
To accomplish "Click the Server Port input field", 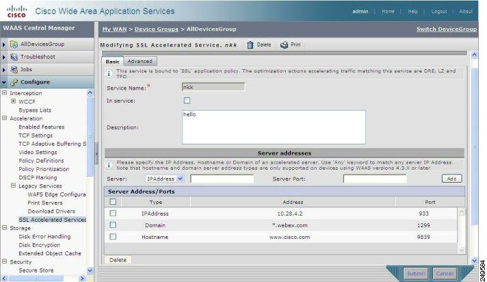I will pos(375,179).
